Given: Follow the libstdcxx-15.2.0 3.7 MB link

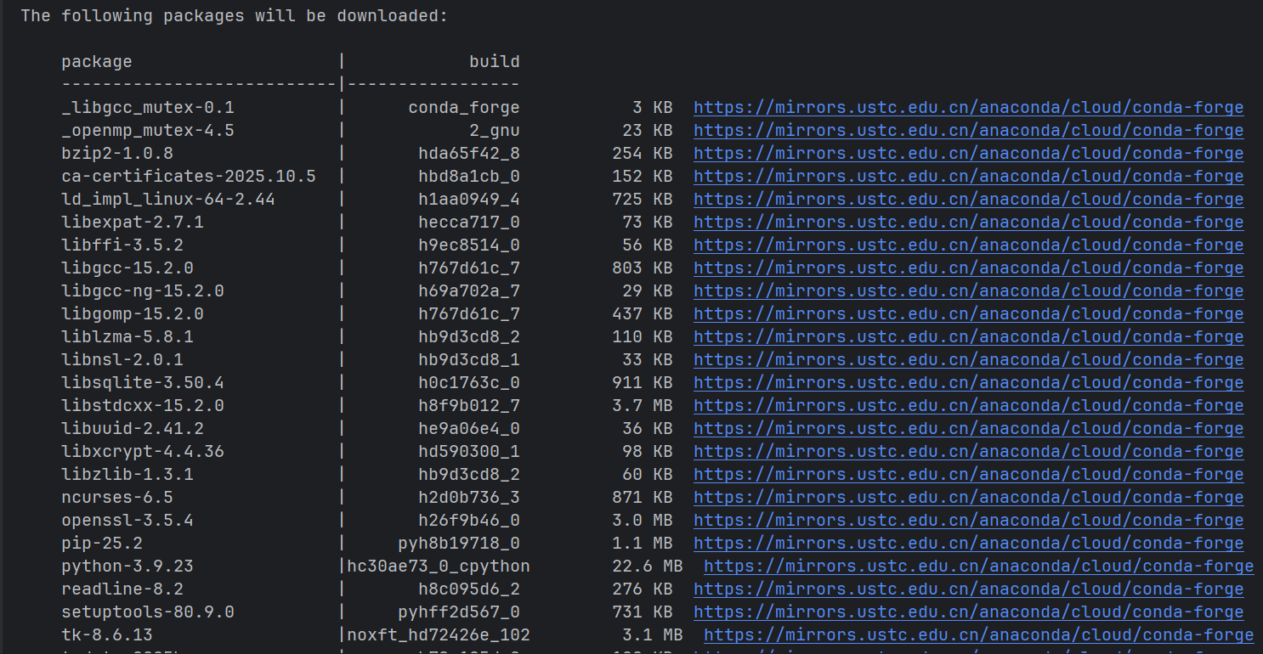Looking at the screenshot, I should click(x=969, y=406).
